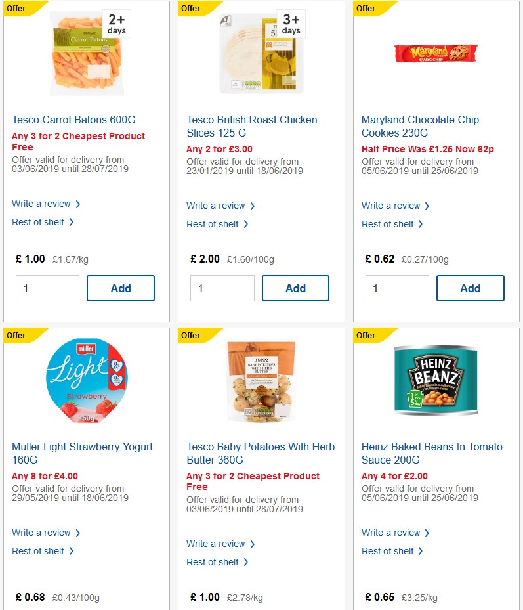Click the quantity field for Roast Chicken Slices

[222, 288]
